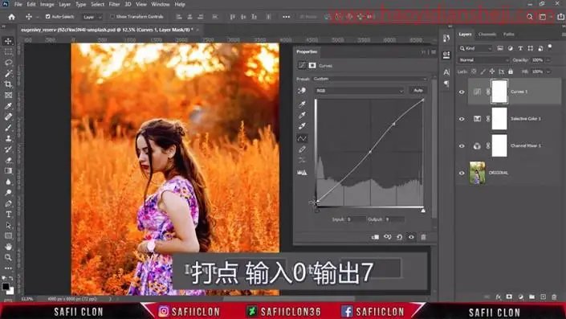Select the Crop tool
This screenshot has height=319, width=566.
click(x=8, y=84)
